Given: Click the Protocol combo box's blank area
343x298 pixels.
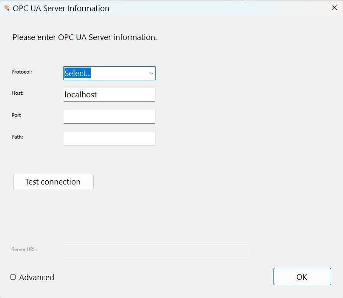Looking at the screenshot, I should (x=120, y=73).
